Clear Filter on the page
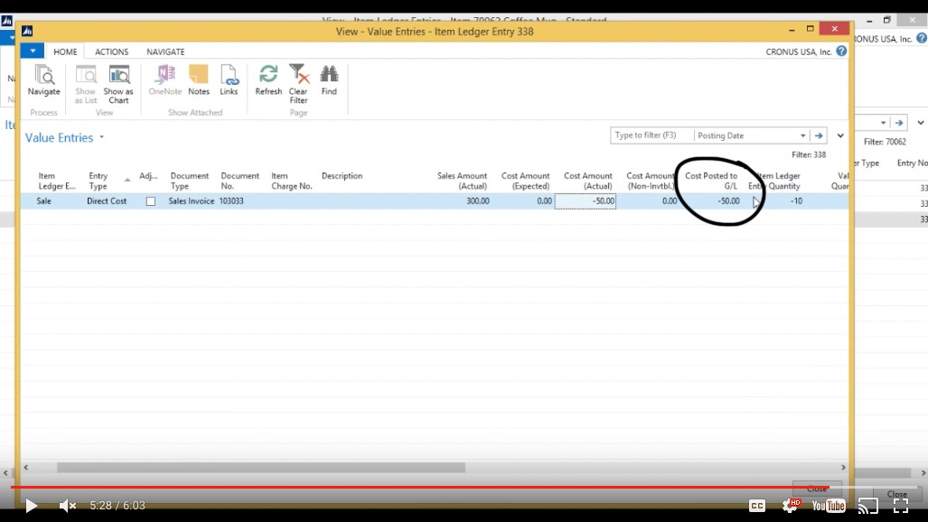This screenshot has width=928, height=522. click(298, 84)
